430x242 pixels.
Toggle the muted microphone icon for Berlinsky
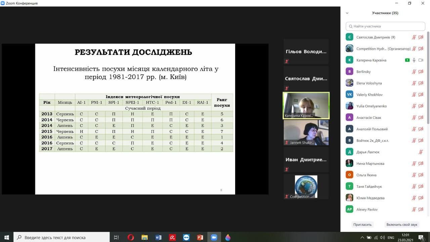click(x=414, y=72)
